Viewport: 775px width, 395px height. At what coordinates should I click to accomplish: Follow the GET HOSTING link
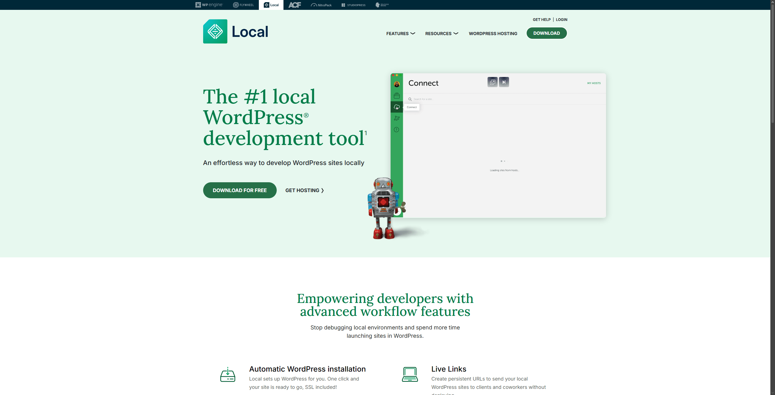305,190
